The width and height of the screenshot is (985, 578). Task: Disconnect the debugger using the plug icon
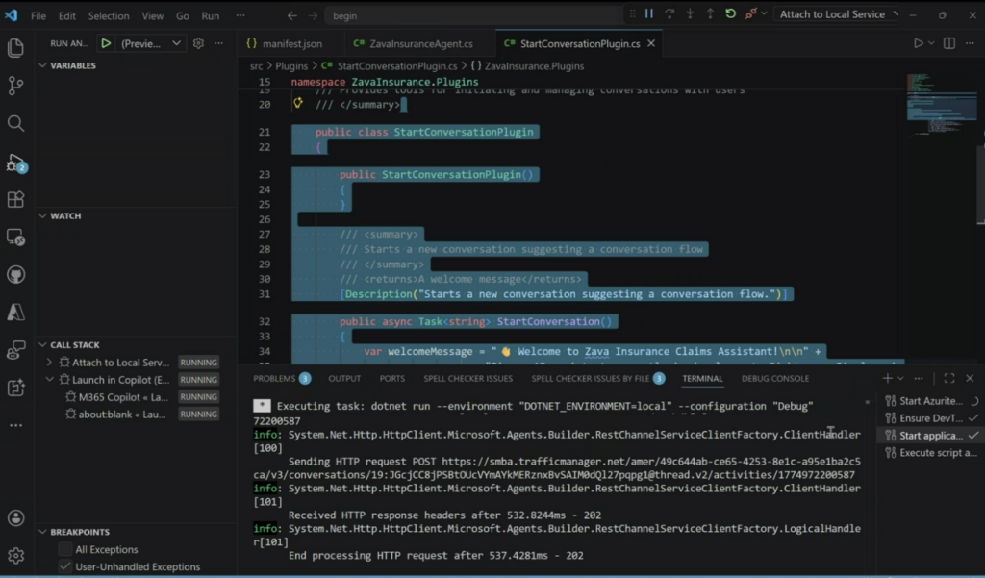pyautogui.click(x=751, y=14)
